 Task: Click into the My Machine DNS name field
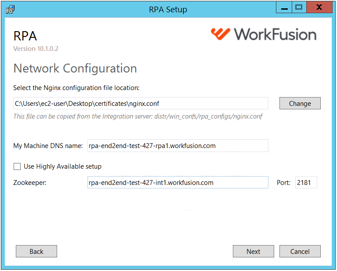pos(178,146)
